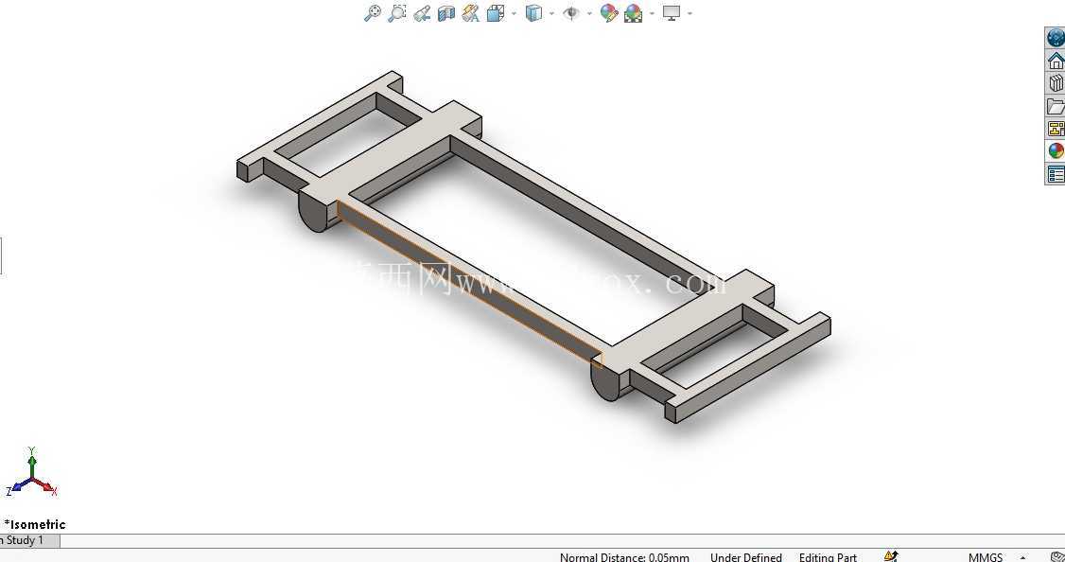Open the Design Library tab
This screenshot has width=1065, height=562.
pyautogui.click(x=1056, y=83)
